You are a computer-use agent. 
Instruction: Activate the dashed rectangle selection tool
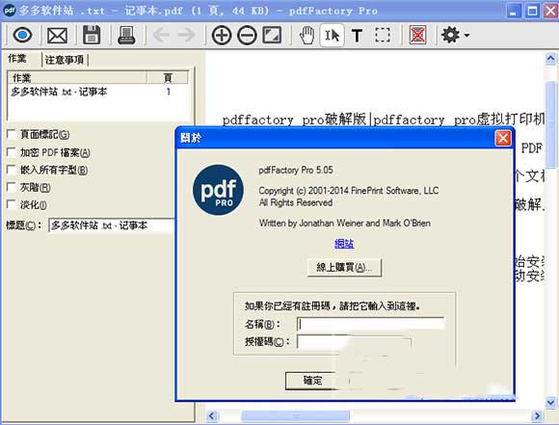(x=383, y=35)
